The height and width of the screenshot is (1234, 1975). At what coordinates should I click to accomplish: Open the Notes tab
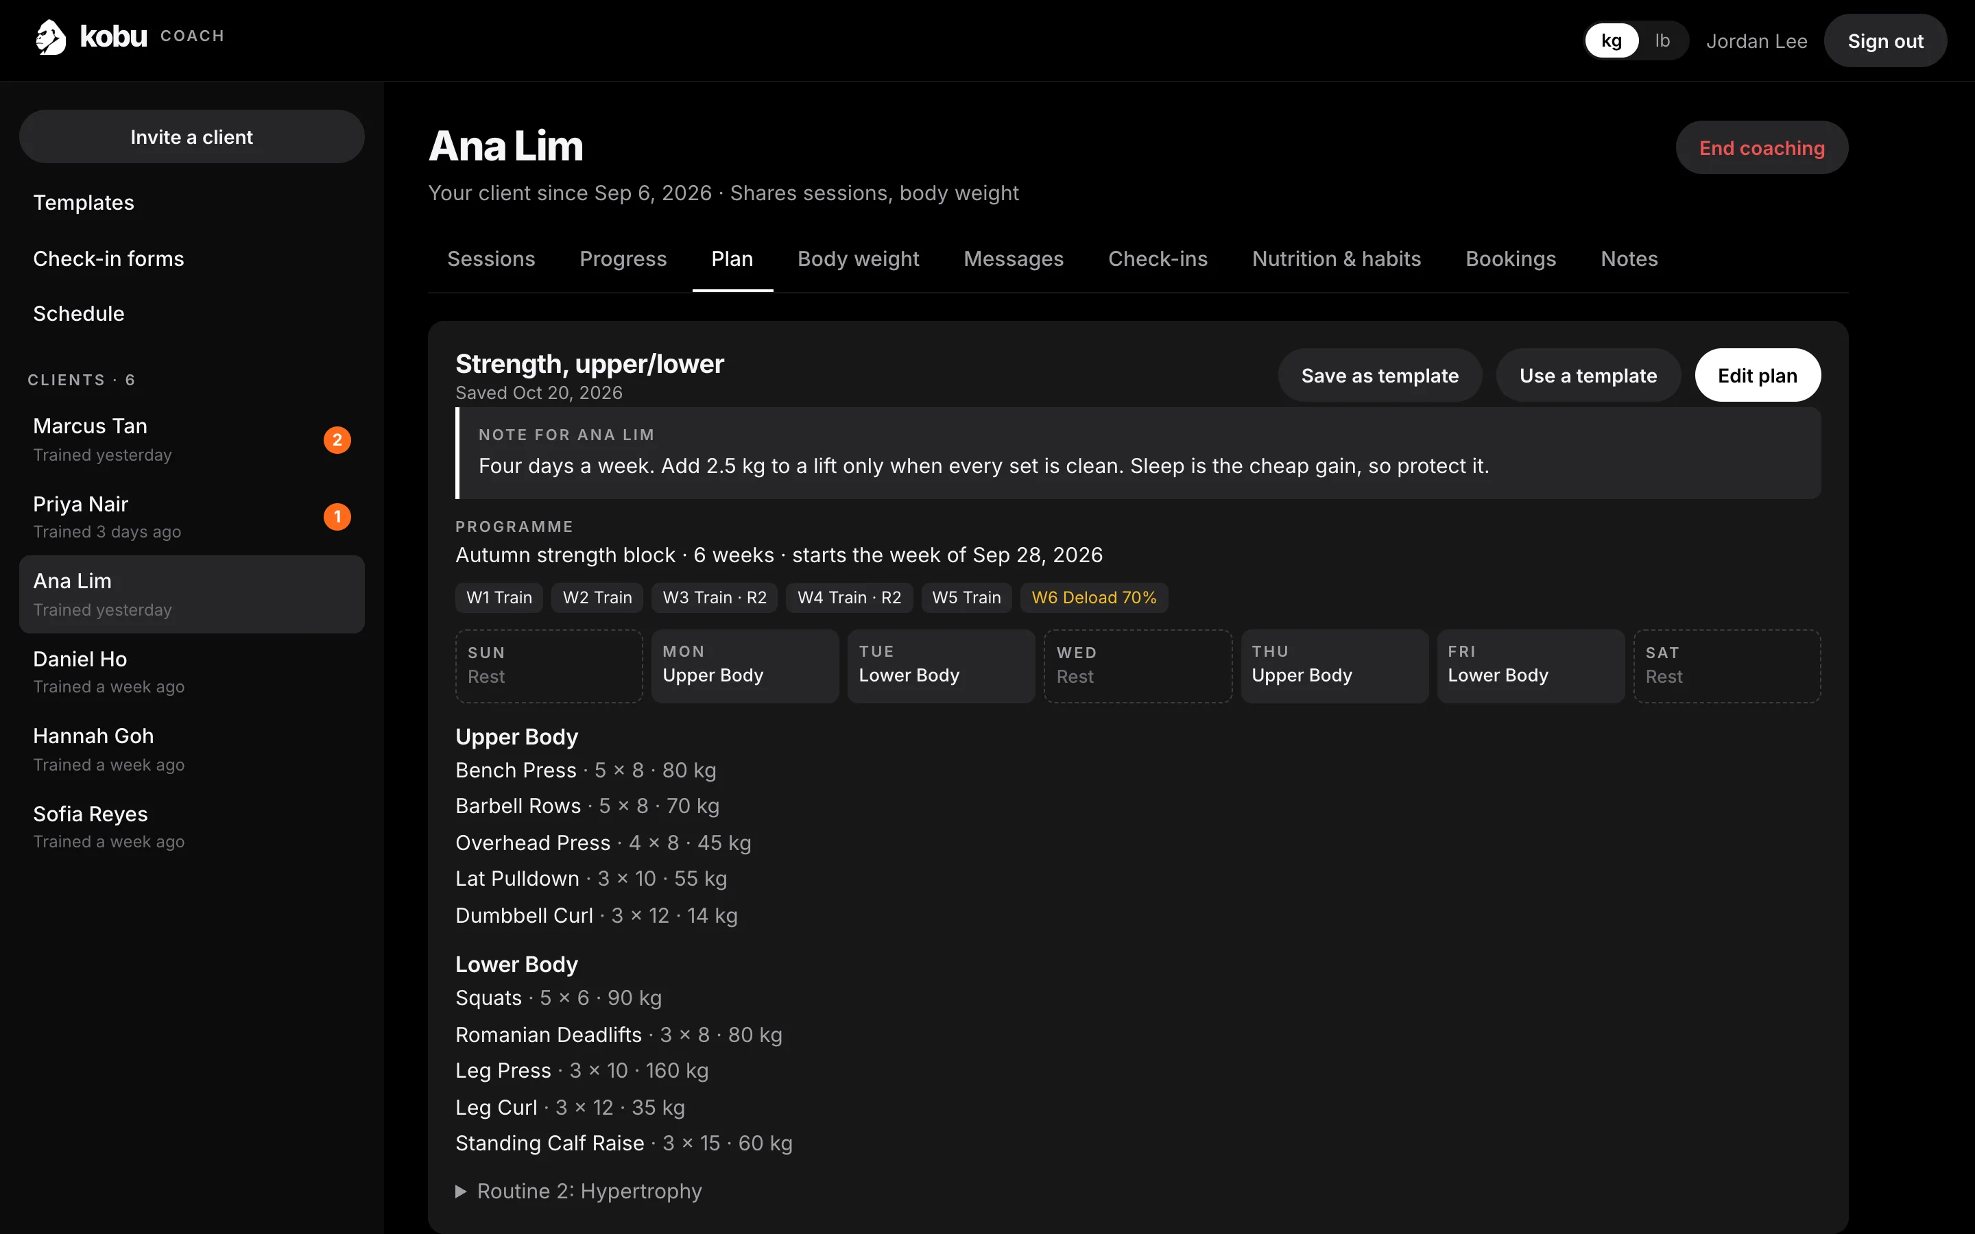click(x=1629, y=258)
